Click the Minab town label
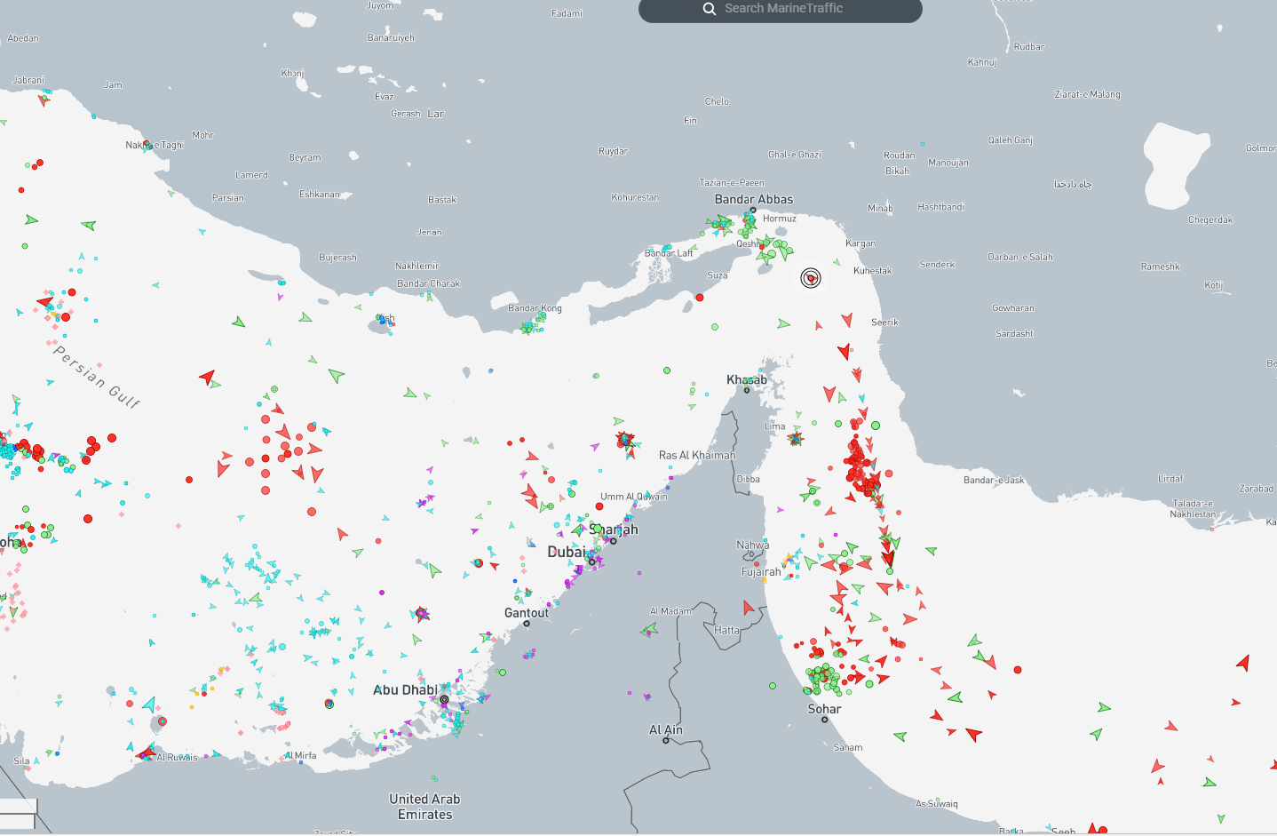This screenshot has width=1277, height=836. coord(880,208)
